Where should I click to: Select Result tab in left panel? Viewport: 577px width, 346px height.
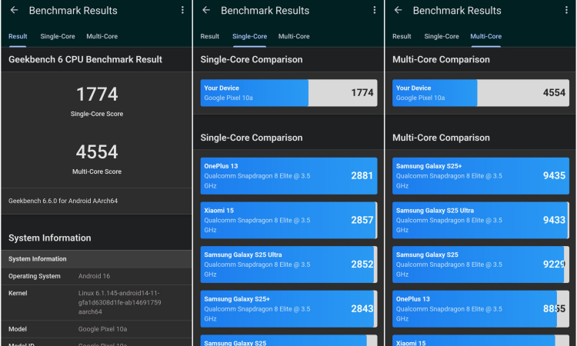(18, 36)
